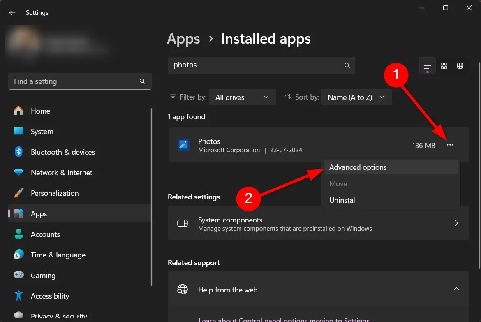Screen dimensions: 481x322
Task: Click the blurred user profile picture
Action: click(24, 42)
